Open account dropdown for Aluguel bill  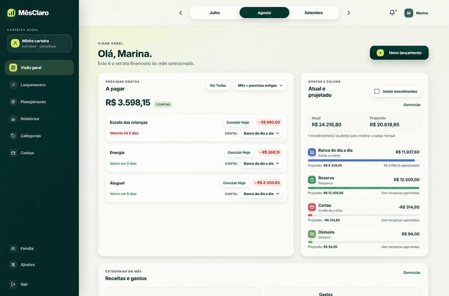(x=261, y=194)
